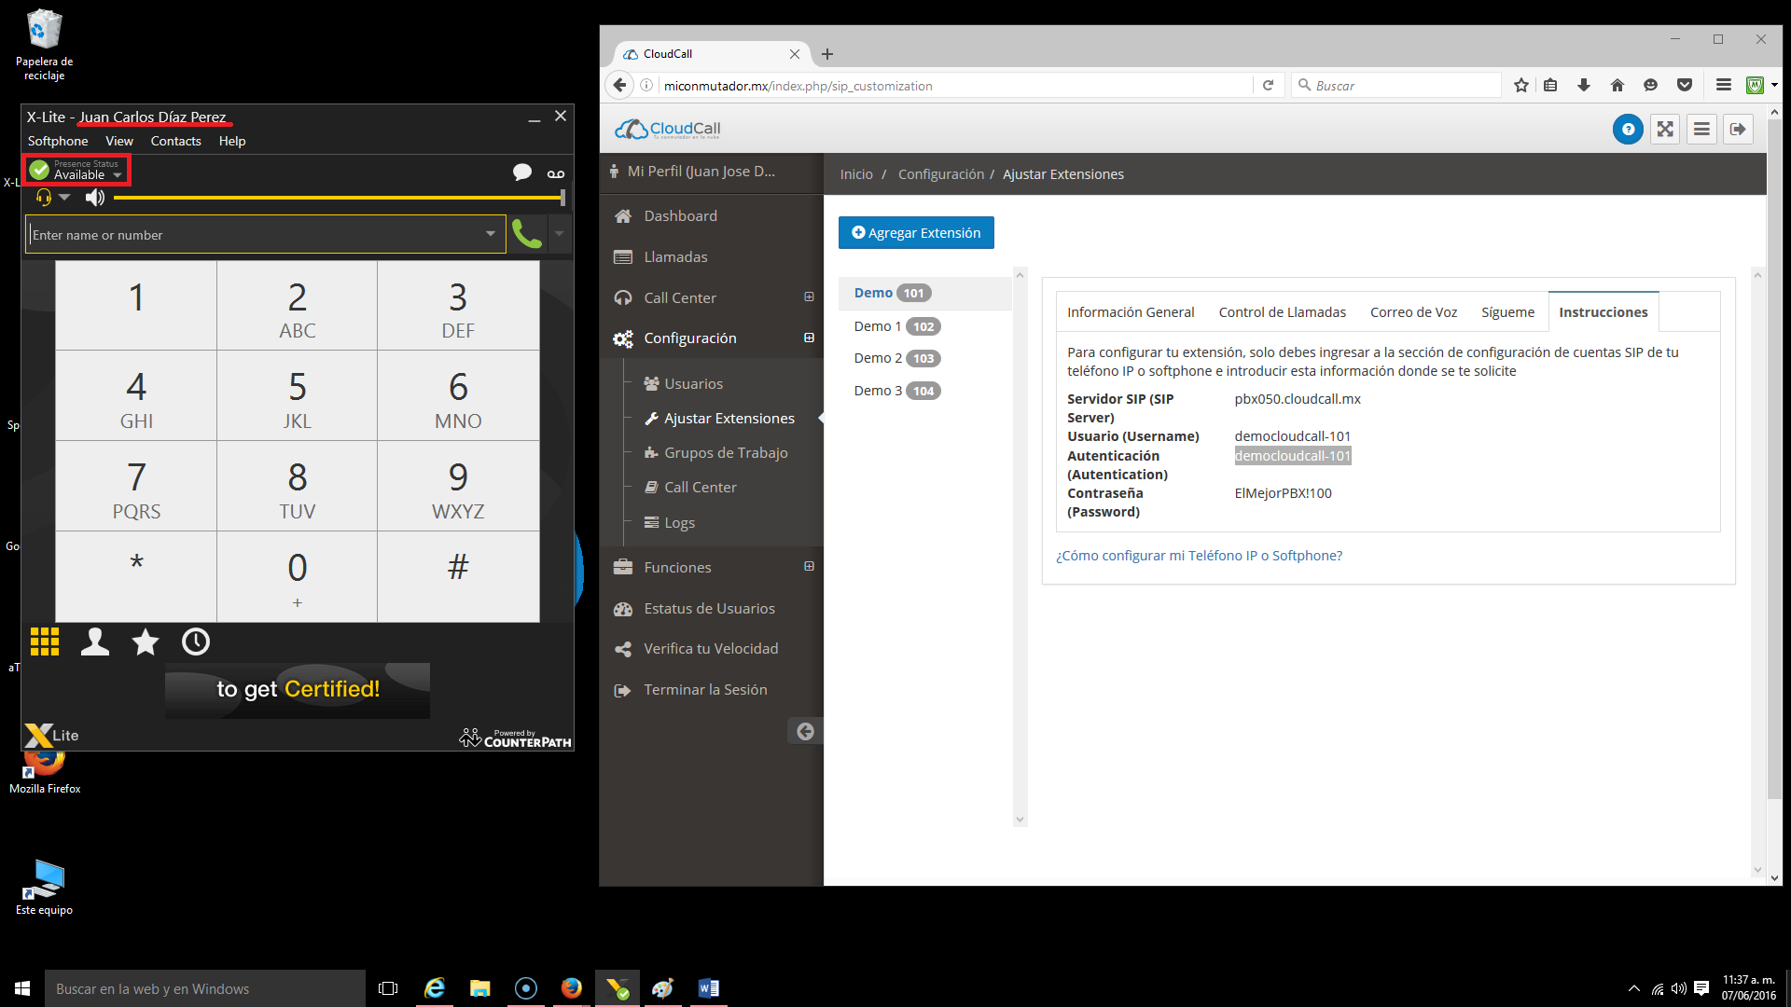1791x1007 pixels.
Task: Open the X-Lite favorites star tab
Action: [146, 641]
